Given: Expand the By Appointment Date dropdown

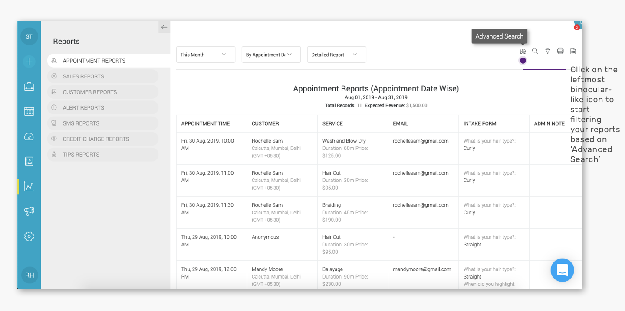Looking at the screenshot, I should pyautogui.click(x=271, y=55).
